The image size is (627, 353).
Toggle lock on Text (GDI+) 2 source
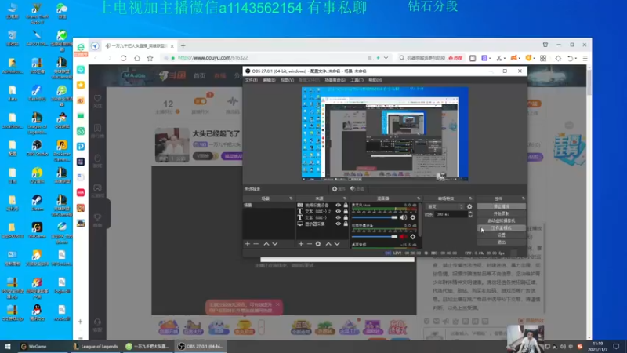(346, 211)
